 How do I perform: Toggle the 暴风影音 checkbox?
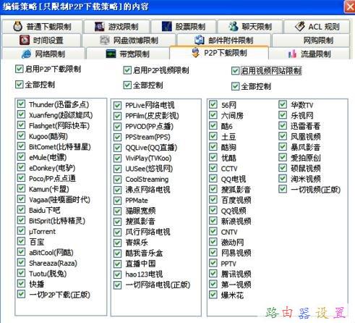(x=283, y=147)
